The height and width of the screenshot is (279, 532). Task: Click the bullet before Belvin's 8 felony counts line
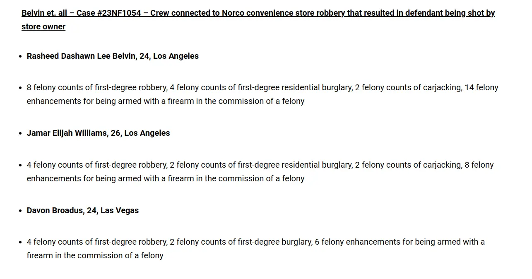click(20, 88)
